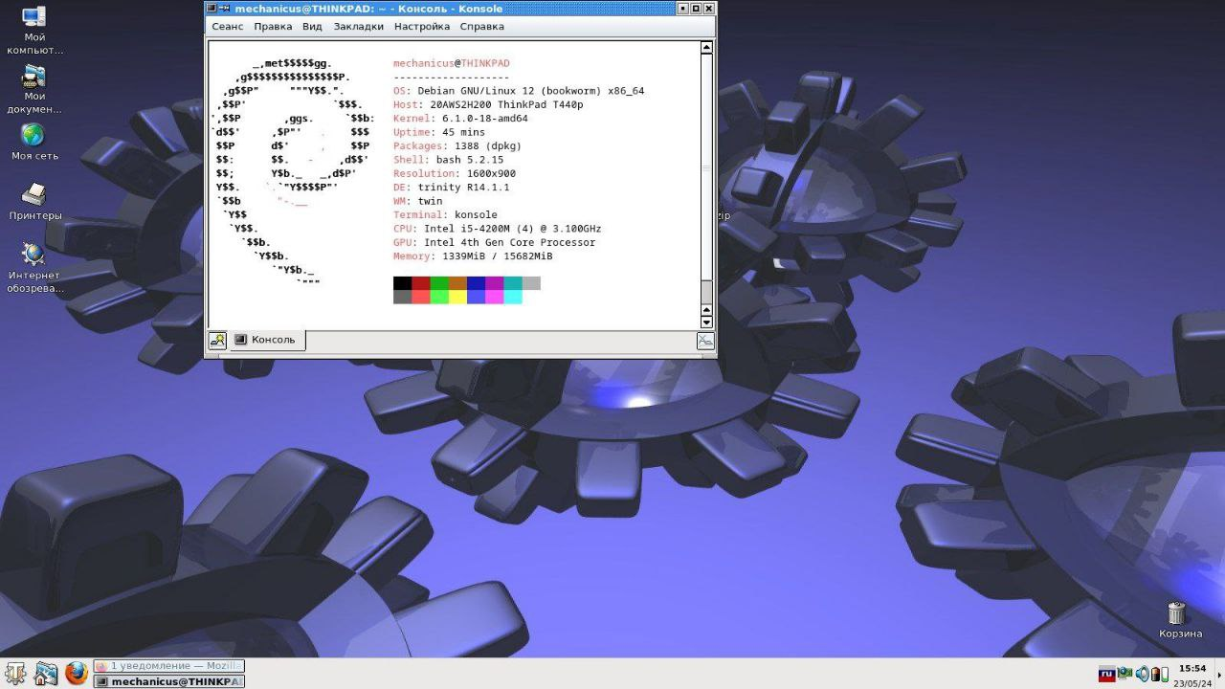The height and width of the screenshot is (689, 1225).
Task: Click the 'CPU: Intel i5-4200M' line
Action: coord(498,229)
